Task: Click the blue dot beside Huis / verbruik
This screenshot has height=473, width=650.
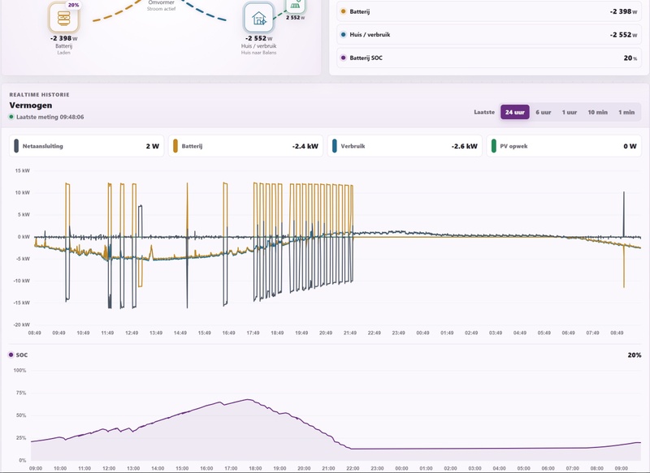Action: [343, 35]
